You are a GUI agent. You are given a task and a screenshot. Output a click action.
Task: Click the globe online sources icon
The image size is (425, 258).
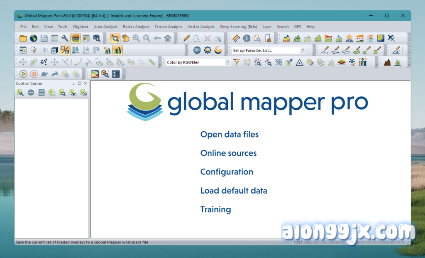point(33,38)
